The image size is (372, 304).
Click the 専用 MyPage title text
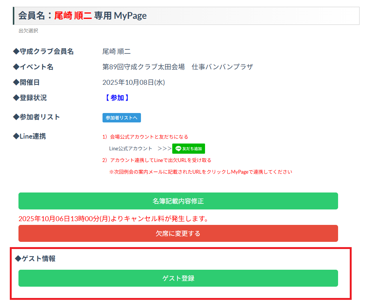tap(120, 16)
